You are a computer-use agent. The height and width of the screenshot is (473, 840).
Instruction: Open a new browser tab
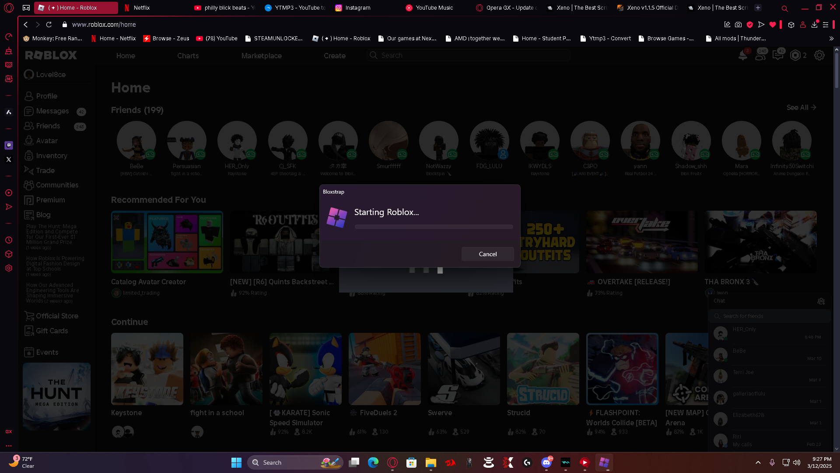tap(758, 8)
